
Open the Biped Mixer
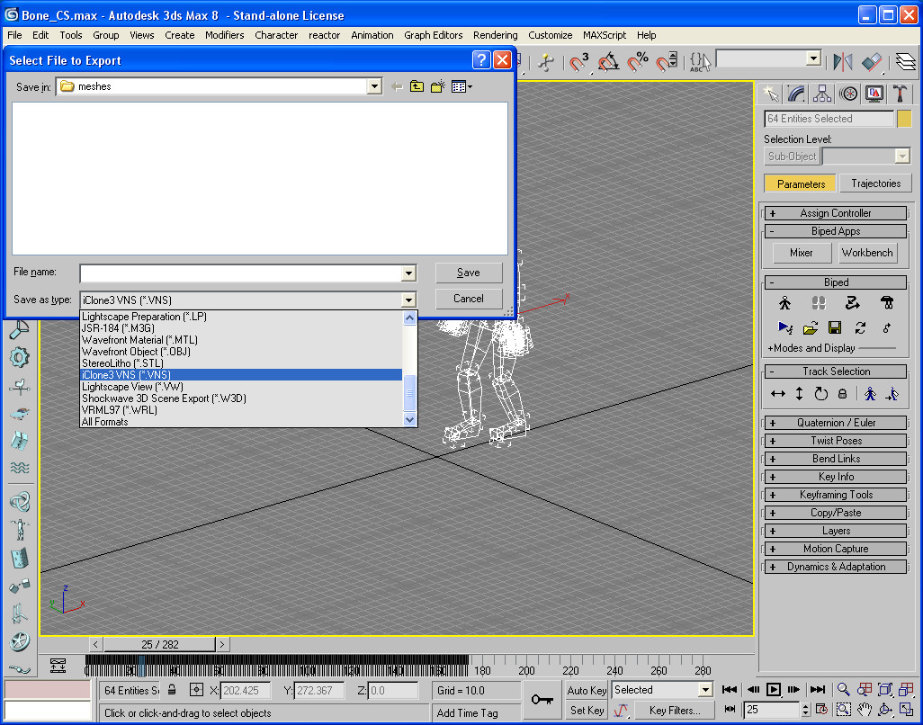pyautogui.click(x=802, y=253)
